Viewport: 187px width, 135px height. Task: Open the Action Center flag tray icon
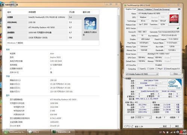164,132
